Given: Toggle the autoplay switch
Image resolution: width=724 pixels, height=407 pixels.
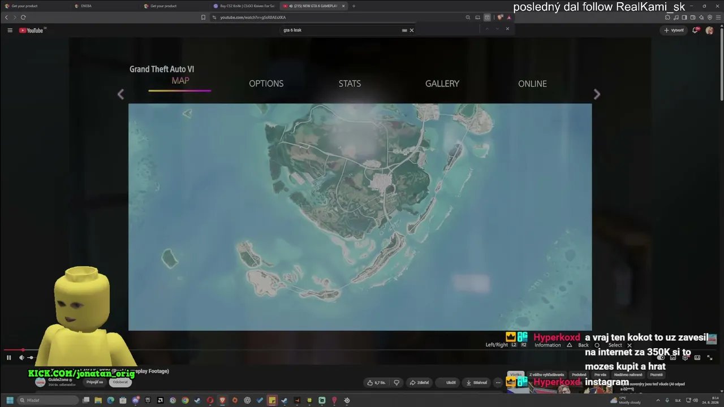Looking at the screenshot, I should click(661, 357).
